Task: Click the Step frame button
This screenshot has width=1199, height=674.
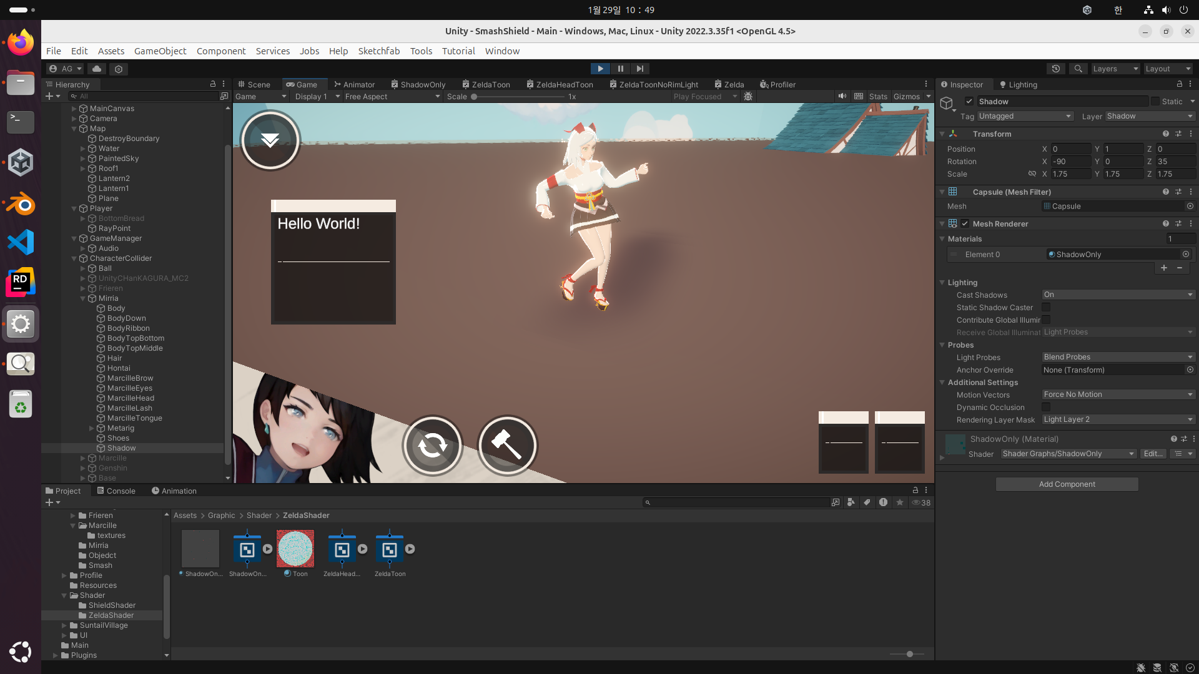Action: (x=639, y=69)
